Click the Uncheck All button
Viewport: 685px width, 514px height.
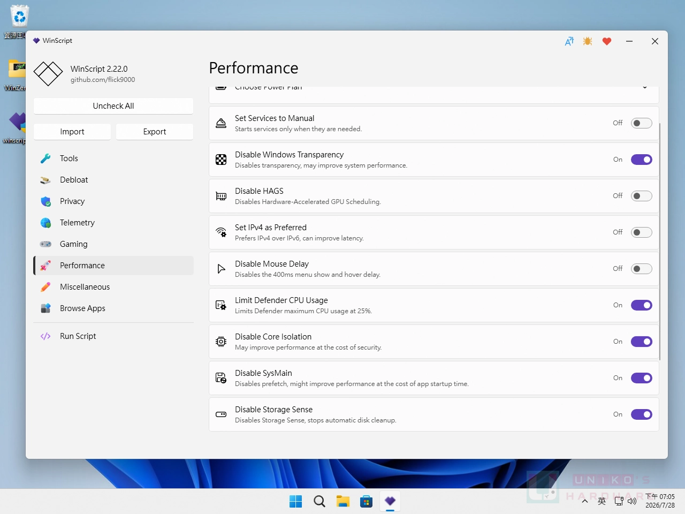113,106
